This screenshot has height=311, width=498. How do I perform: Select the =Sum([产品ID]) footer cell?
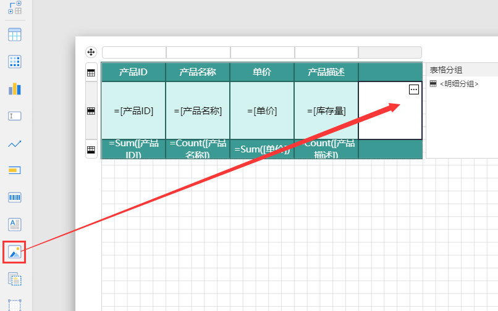pos(133,149)
